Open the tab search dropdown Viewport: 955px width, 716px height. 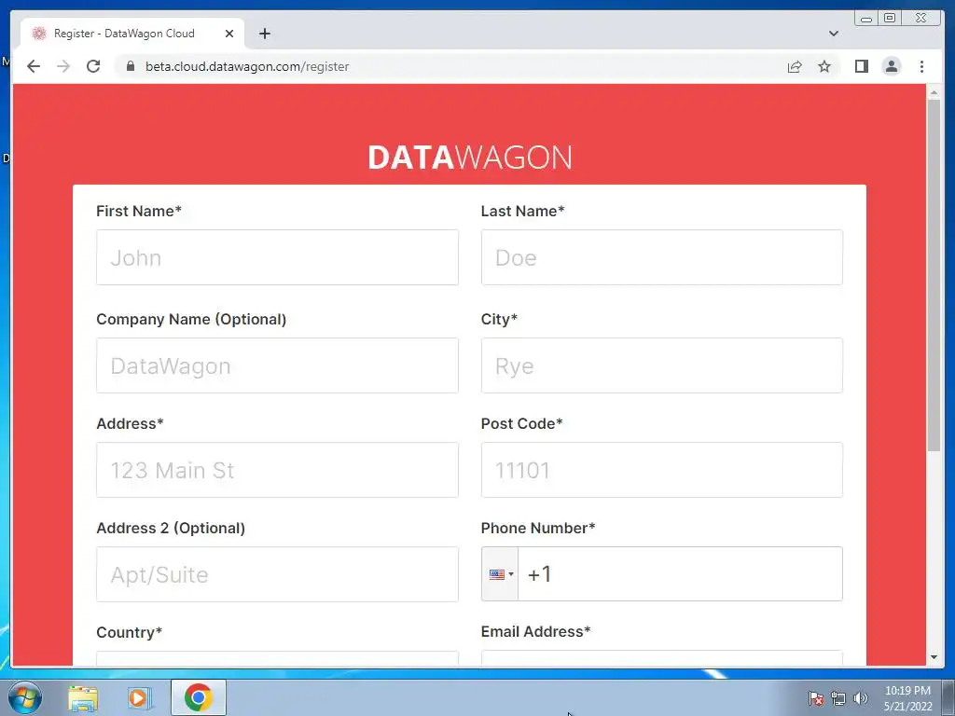coord(834,34)
